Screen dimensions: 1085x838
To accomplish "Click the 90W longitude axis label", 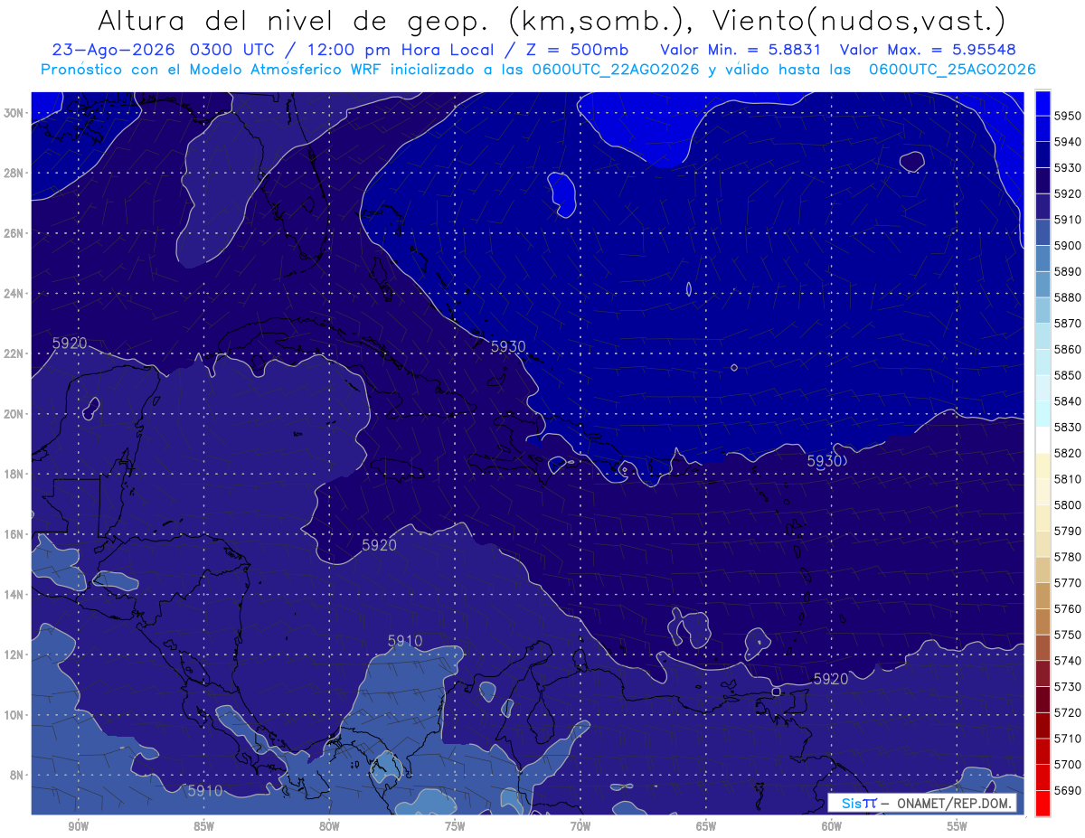I will point(78,827).
